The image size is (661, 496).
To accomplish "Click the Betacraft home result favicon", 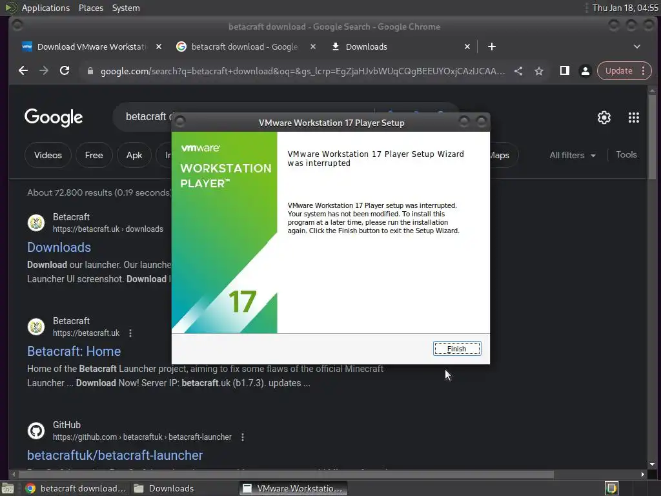I will [36, 327].
